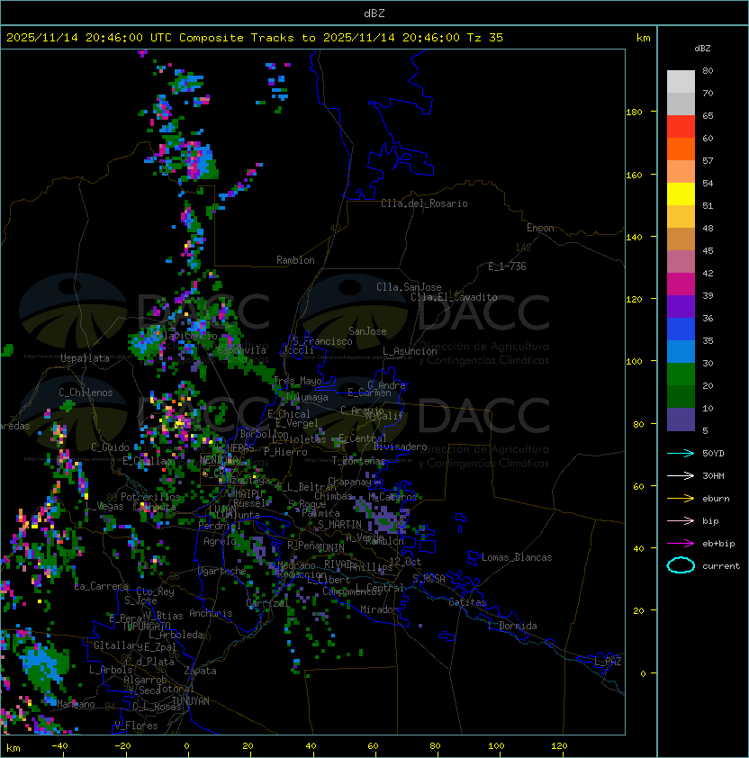Select the 54 dBZ yellow color swatch
The image size is (749, 758).
tap(681, 194)
